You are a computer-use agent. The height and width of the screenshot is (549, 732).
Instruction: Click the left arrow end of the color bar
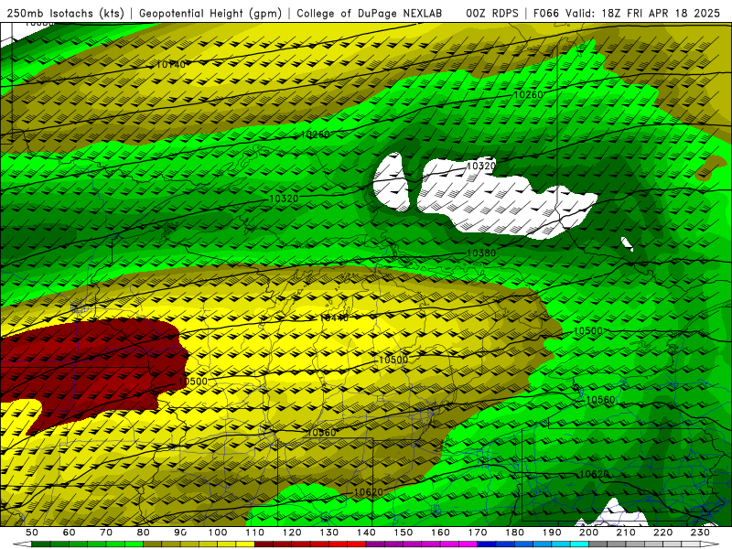pyautogui.click(x=22, y=544)
